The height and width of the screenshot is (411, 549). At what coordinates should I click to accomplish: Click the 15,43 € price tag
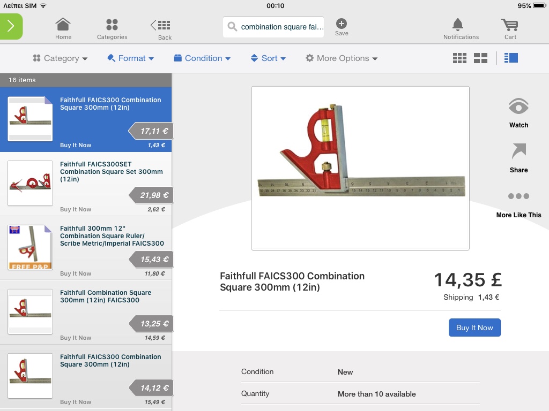pos(151,260)
